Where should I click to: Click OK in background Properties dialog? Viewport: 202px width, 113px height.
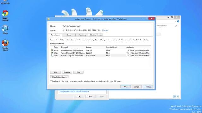click(79, 97)
